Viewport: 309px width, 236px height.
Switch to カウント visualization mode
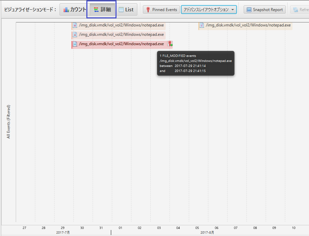pos(75,9)
